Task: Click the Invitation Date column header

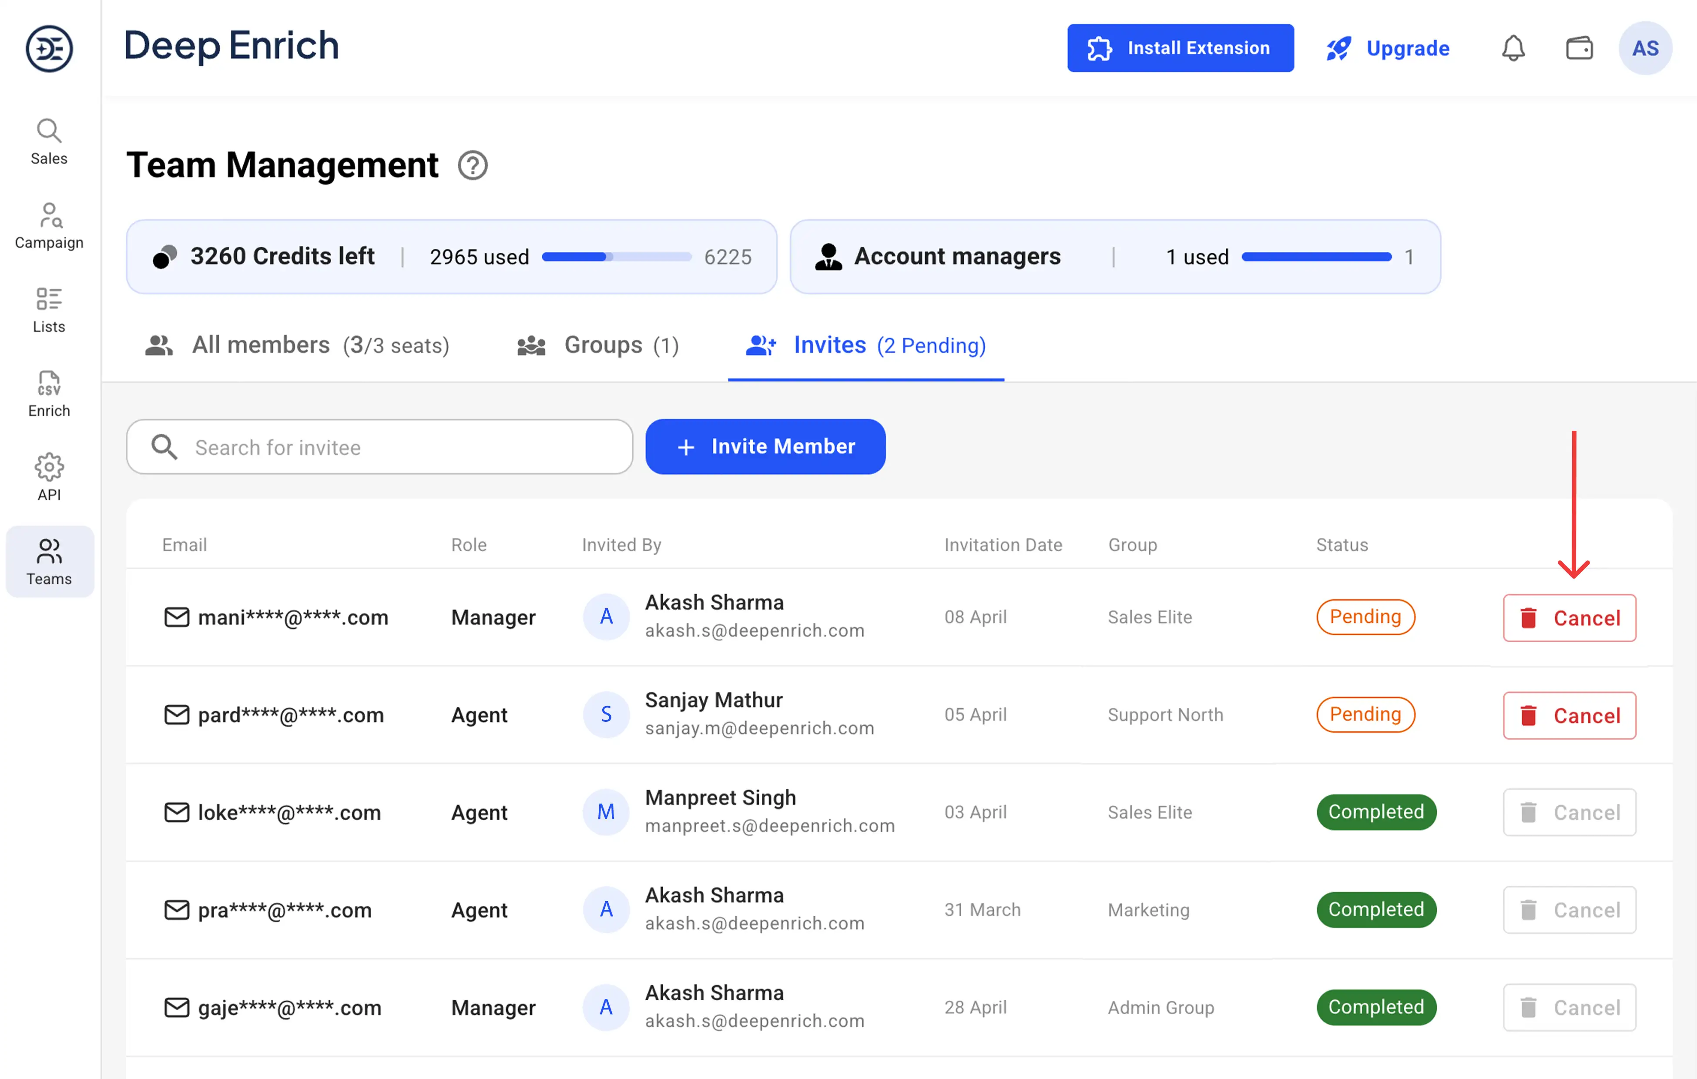Action: pyautogui.click(x=1003, y=545)
